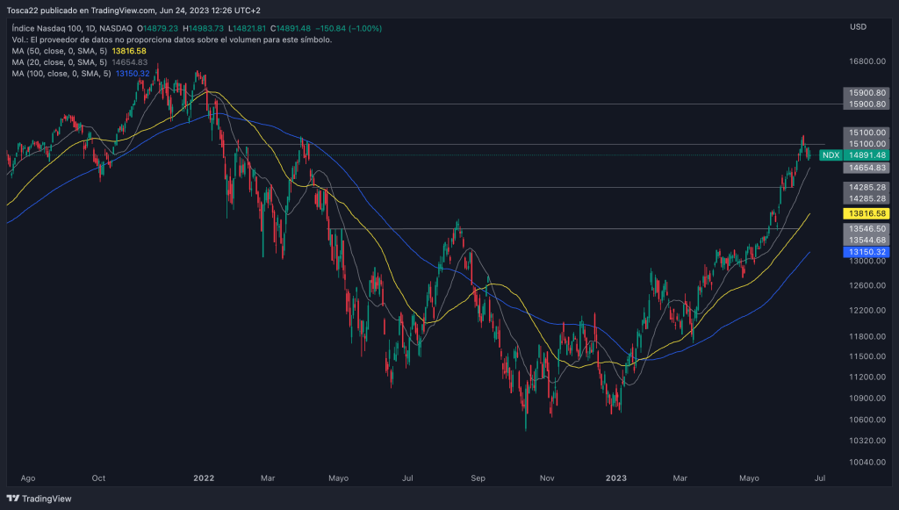The width and height of the screenshot is (899, 510).
Task: Click the volume data unavailable message
Action: [171, 40]
